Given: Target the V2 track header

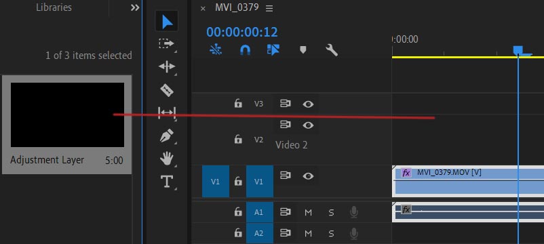Looking at the screenshot, I should (259, 140).
